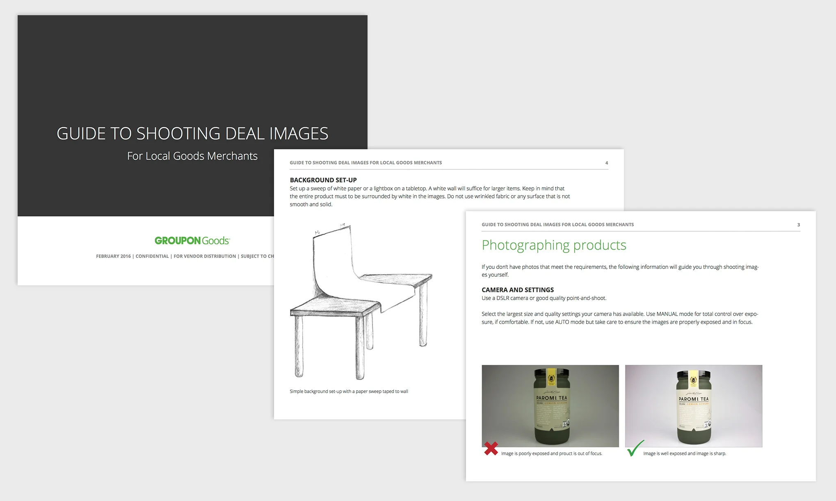
Task: Click the 'Image is well exposed' caption
Action: 684,453
